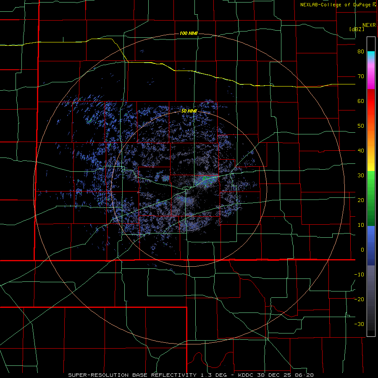Image resolution: width=378 pixels, height=378 pixels.
Task: Click the 80 value on the dBZ scale
Action: 361,52
